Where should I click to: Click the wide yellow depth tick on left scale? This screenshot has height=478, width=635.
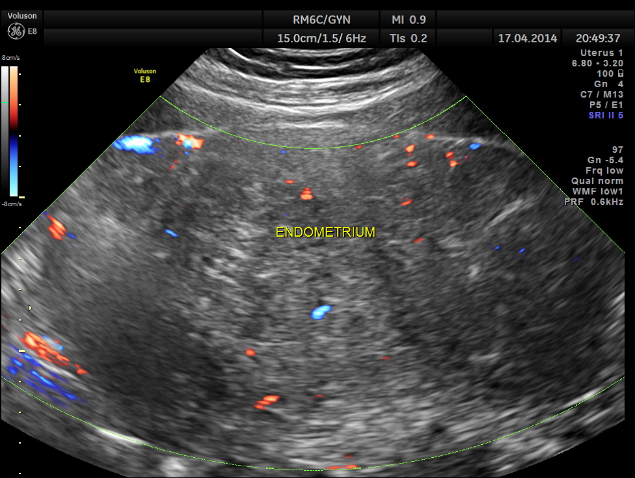21,351
